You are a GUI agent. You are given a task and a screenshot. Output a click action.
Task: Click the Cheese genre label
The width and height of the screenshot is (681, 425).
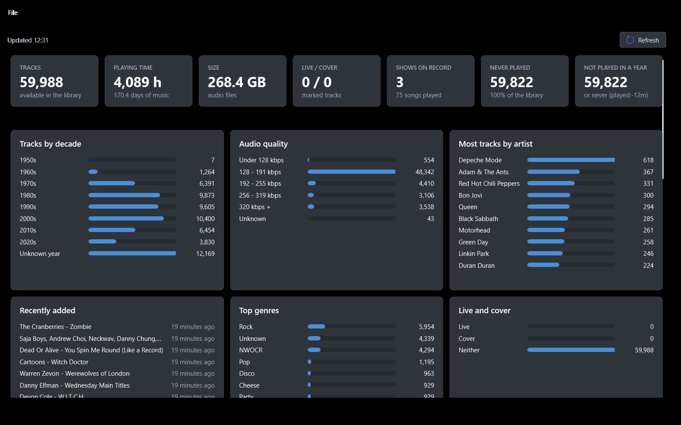coord(249,385)
